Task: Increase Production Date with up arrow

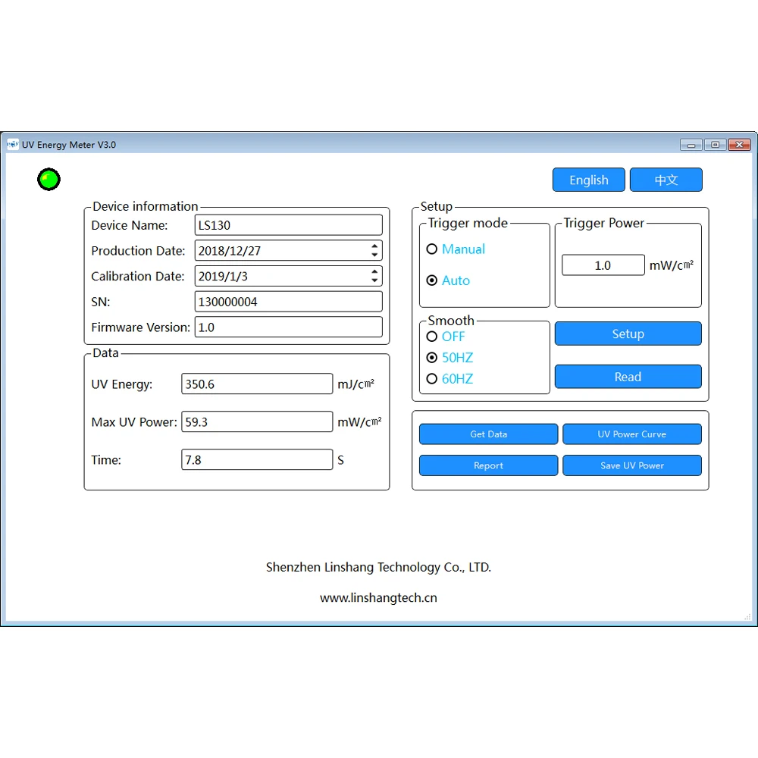Action: tap(374, 246)
